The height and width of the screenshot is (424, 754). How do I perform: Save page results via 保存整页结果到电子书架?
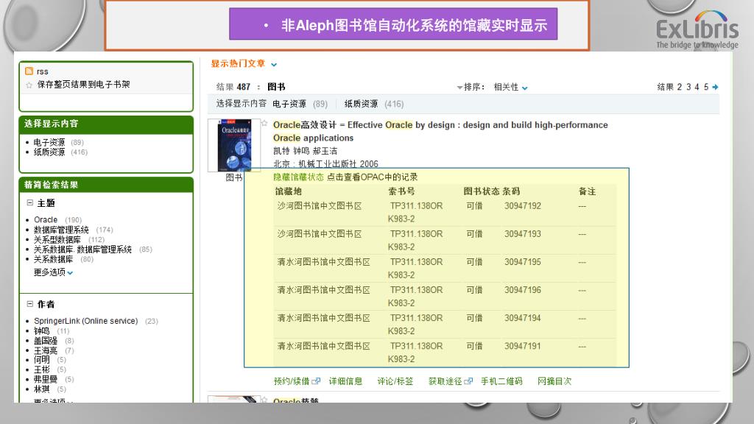click(x=84, y=85)
